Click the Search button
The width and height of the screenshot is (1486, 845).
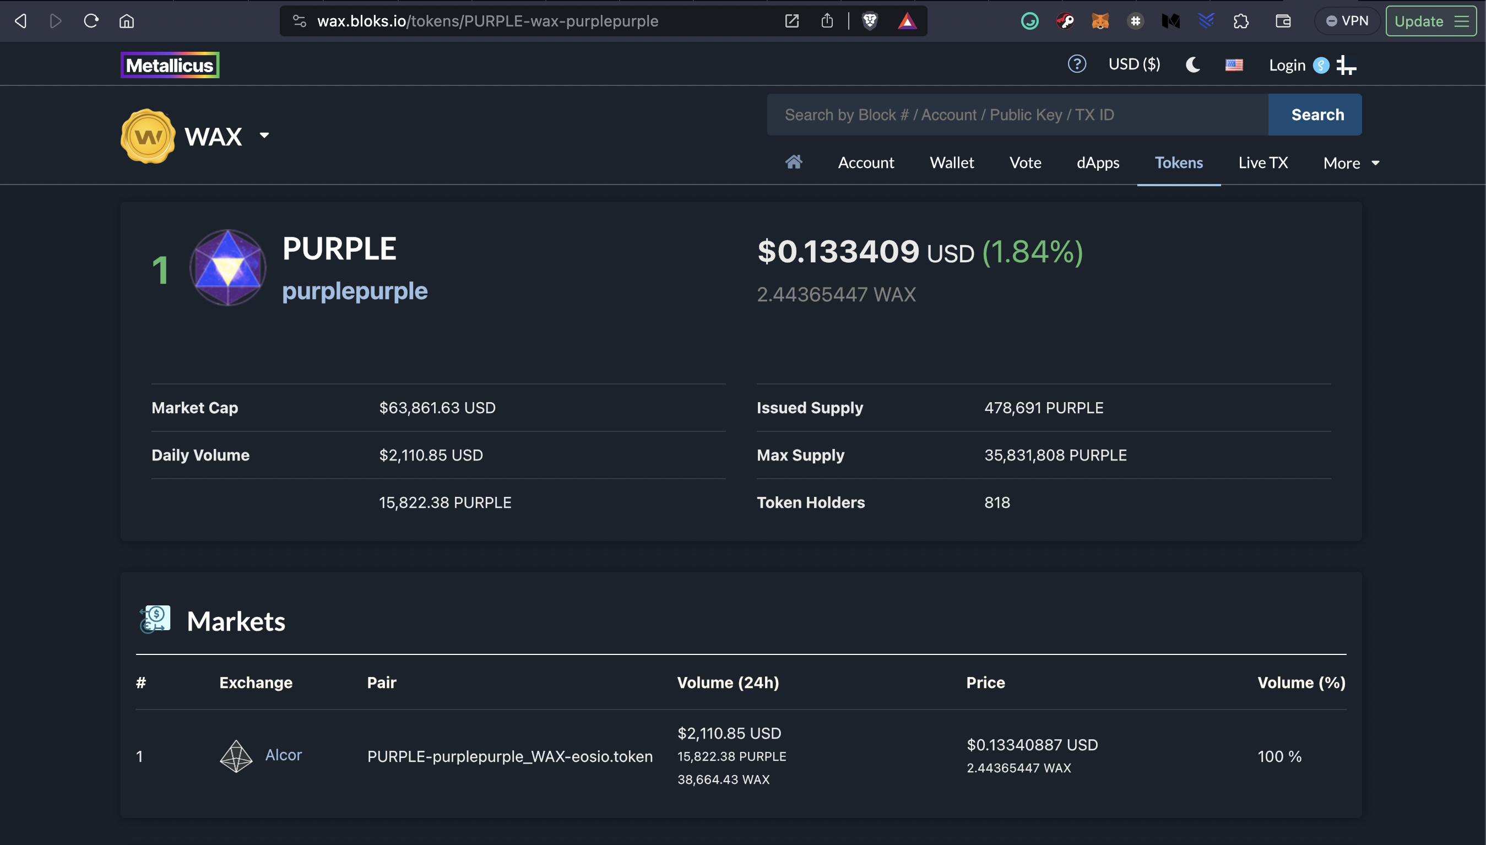[1315, 115]
